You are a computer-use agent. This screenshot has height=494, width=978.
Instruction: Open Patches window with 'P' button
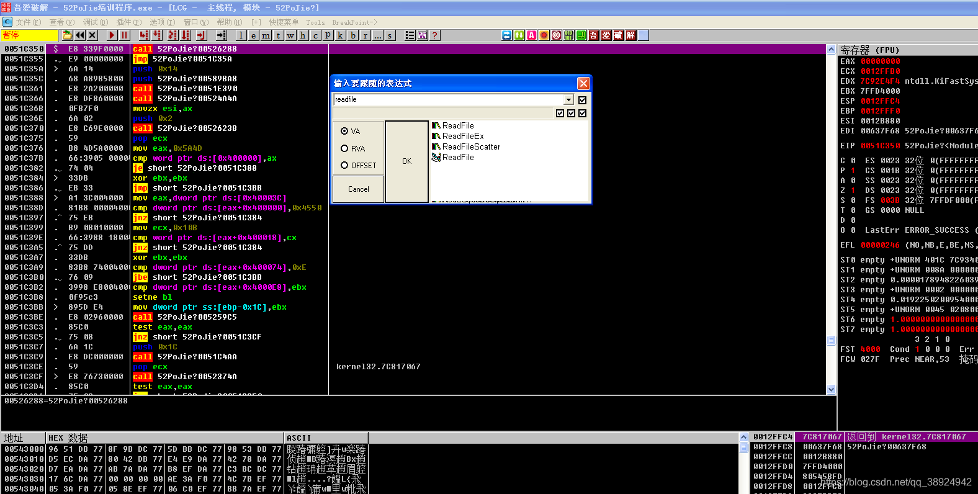(x=328, y=35)
